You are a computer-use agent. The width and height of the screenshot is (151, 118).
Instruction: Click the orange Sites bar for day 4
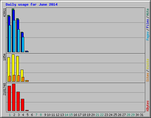(23, 79)
